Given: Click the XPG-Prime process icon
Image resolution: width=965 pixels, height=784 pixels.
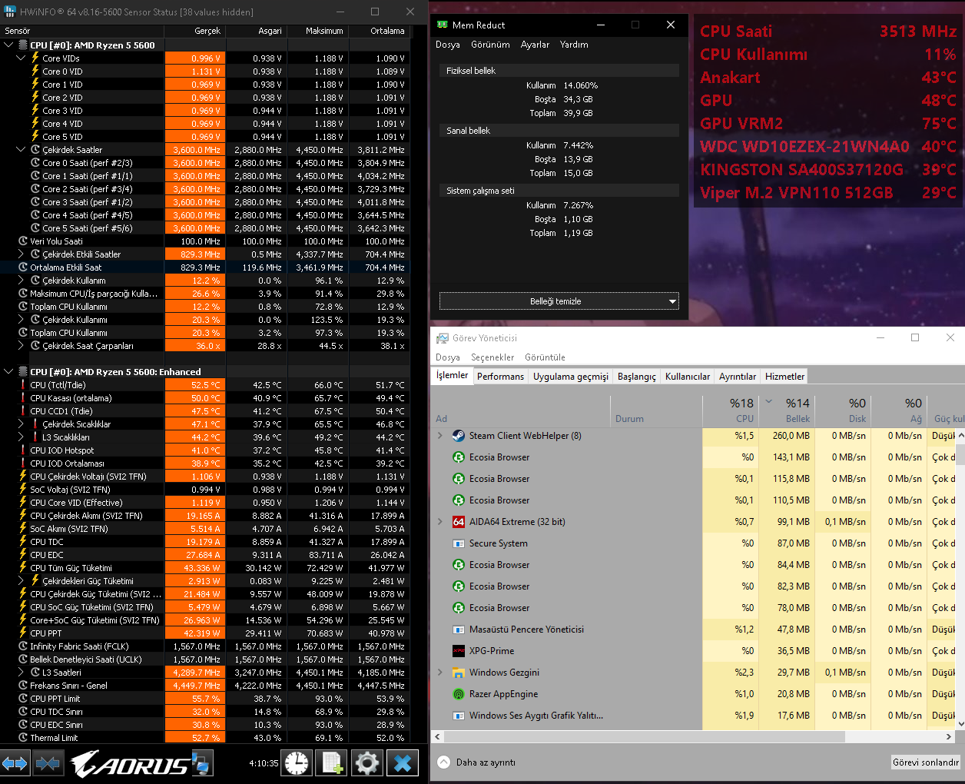Looking at the screenshot, I should pyautogui.click(x=459, y=651).
